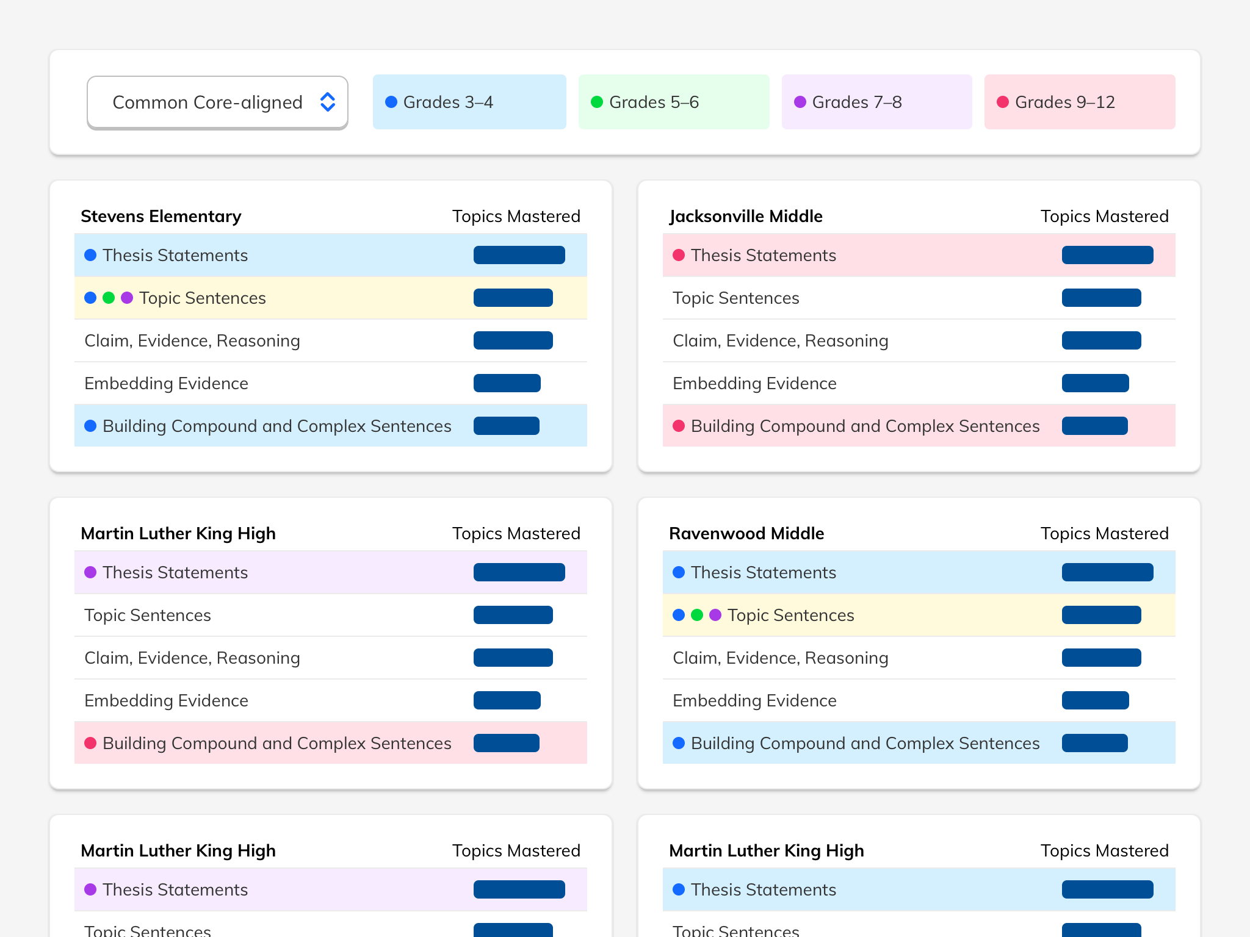Click Topics Mastered header in Jacksonville Middle card
The width and height of the screenshot is (1250, 937).
tap(1104, 217)
